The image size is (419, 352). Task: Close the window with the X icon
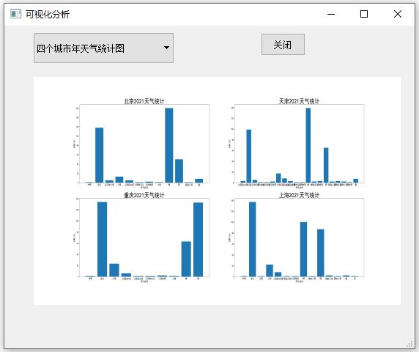pos(398,14)
